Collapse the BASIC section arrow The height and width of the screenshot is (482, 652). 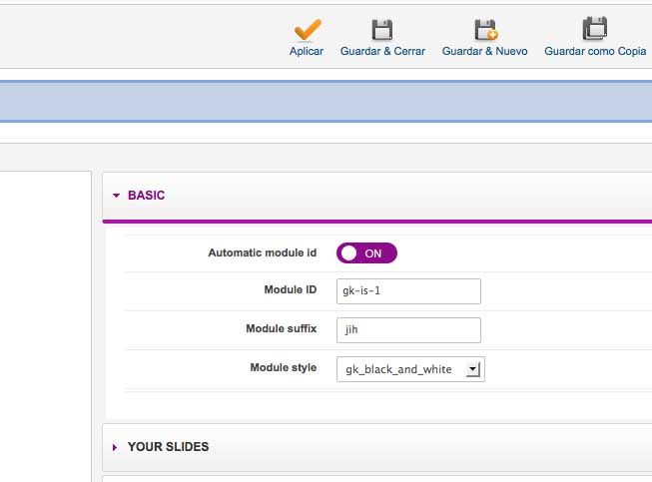click(116, 196)
